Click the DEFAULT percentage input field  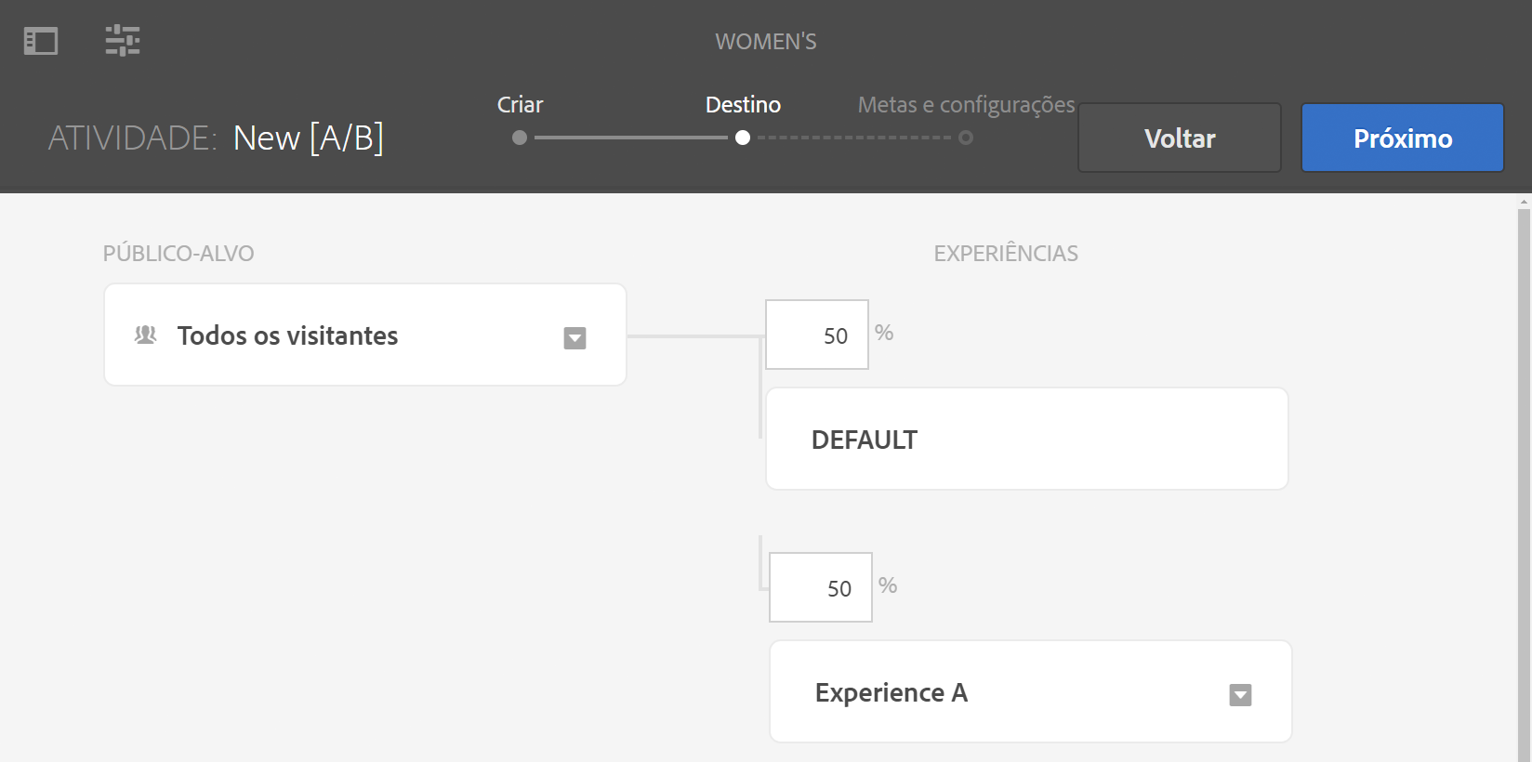817,335
